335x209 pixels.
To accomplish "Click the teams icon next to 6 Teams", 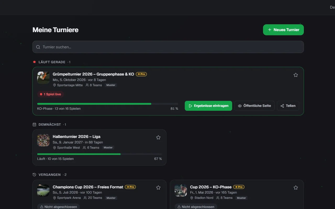I will [x=85, y=148].
